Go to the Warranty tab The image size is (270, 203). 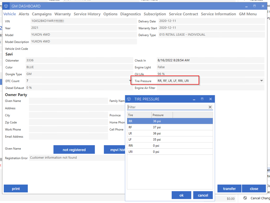[x=63, y=14]
